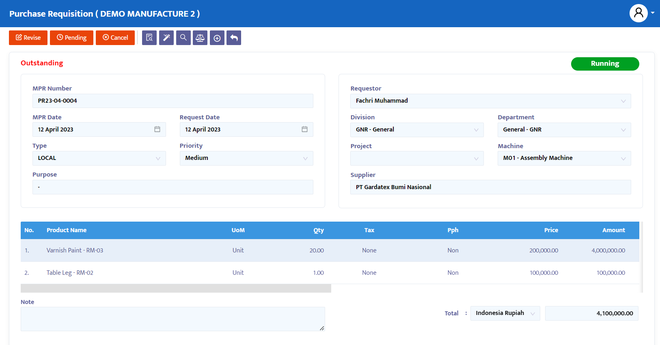Click the MPR Number field PR23-04-0004
The image size is (660, 345).
click(x=173, y=101)
